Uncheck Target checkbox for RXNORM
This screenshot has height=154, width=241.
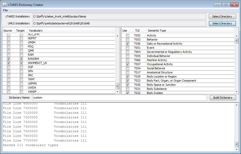(21, 59)
